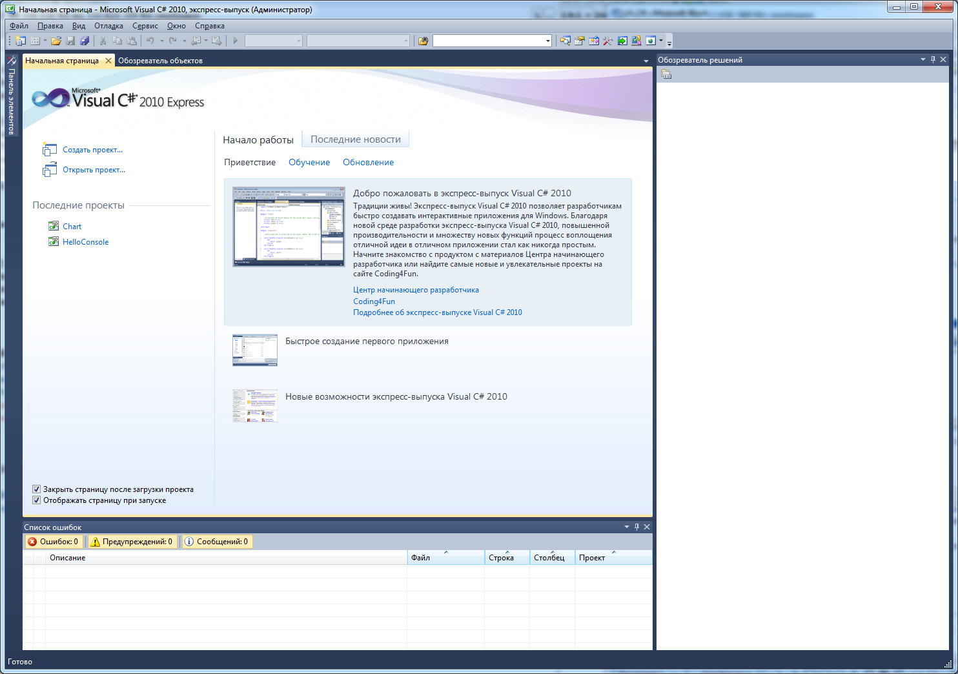This screenshot has width=958, height=674.
Task: Open the Properties Window toolbar icon
Action: coord(580,41)
